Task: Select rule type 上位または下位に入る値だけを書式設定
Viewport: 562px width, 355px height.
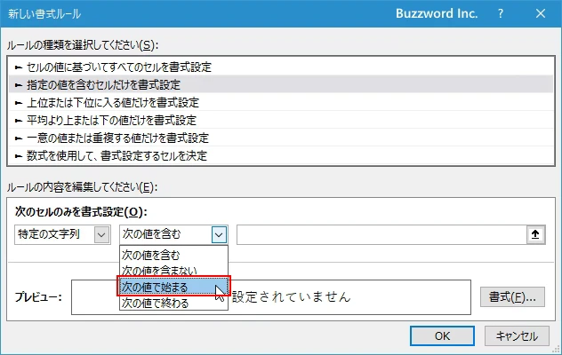Action: point(281,102)
